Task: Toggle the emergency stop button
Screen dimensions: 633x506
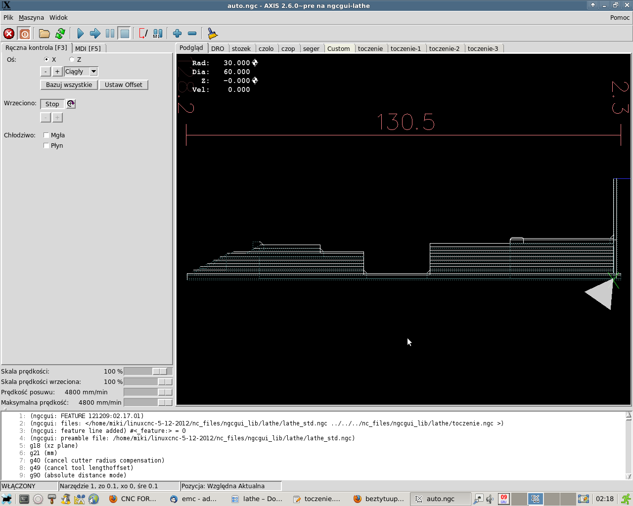Action: point(9,34)
